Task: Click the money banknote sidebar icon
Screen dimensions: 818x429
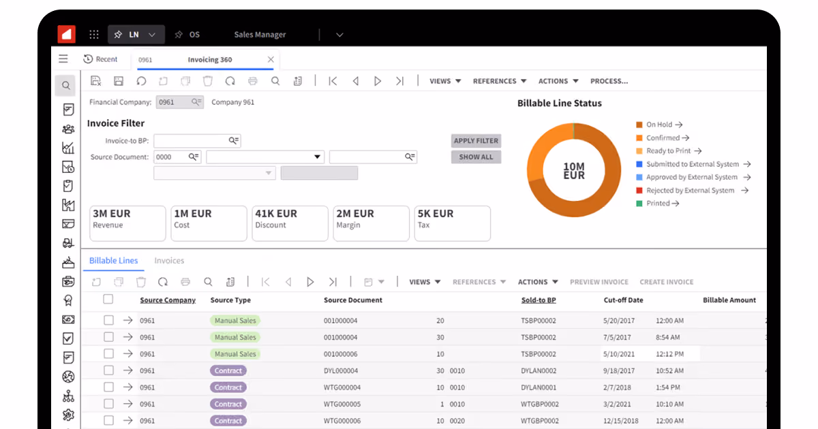Action: coord(67,319)
